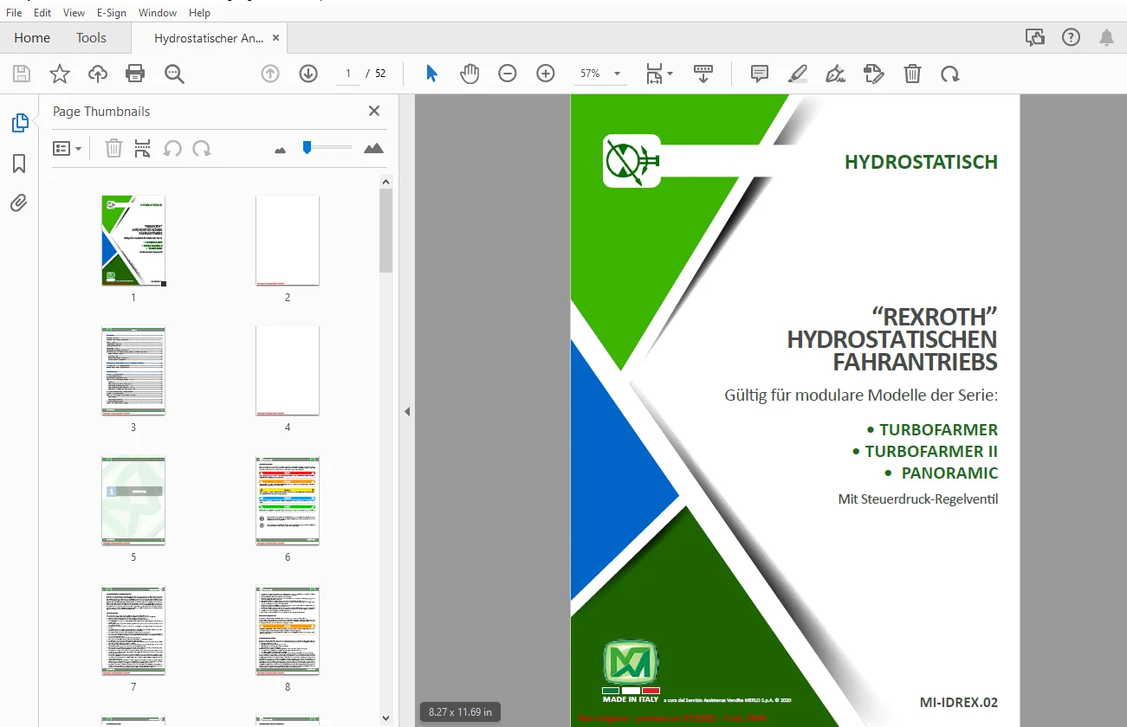
Task: Open the E-Sign menu
Action: coord(112,13)
